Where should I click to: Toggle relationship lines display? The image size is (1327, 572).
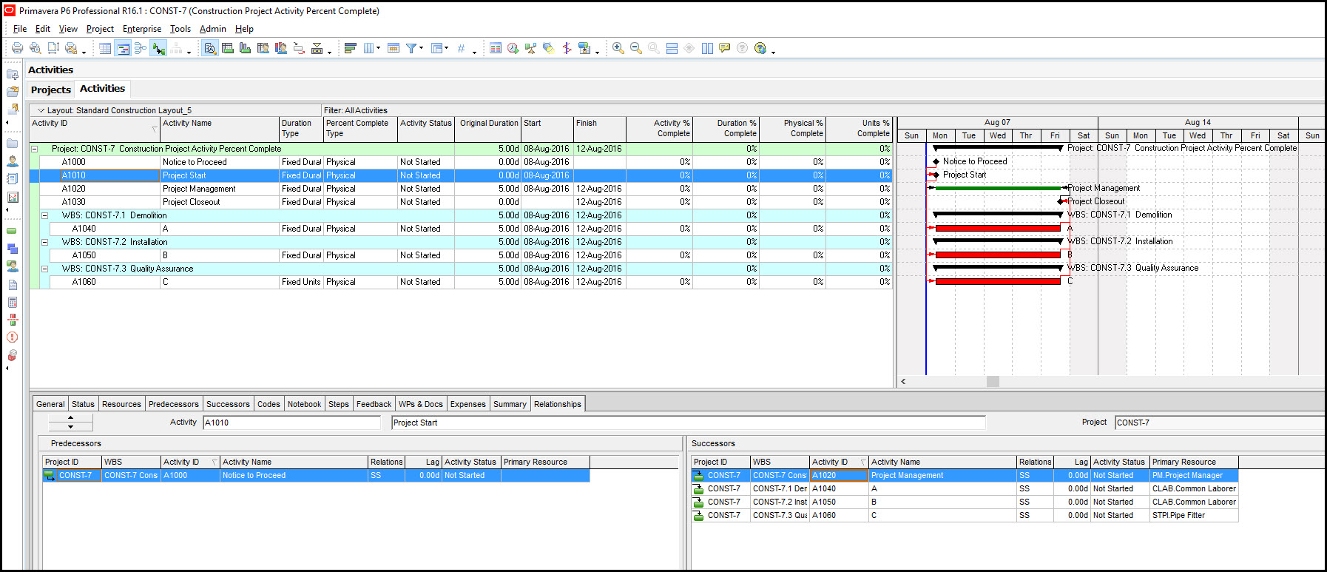(158, 48)
